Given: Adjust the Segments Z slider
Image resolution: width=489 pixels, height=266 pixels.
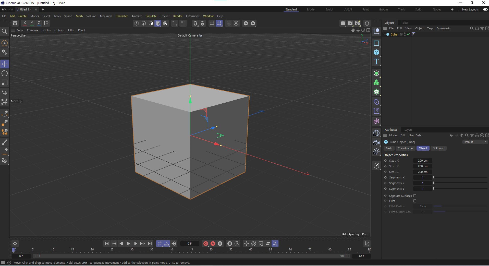Looking at the screenshot, I should 460,189.
